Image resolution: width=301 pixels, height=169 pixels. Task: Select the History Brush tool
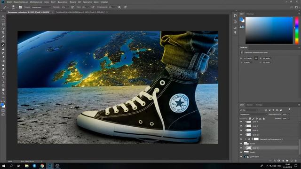[3, 53]
